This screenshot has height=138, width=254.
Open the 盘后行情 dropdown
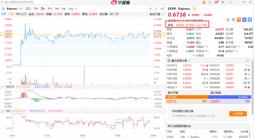point(156,14)
